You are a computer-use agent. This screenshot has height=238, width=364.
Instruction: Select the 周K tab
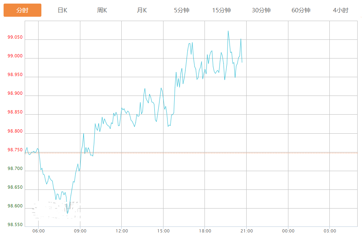(102, 10)
